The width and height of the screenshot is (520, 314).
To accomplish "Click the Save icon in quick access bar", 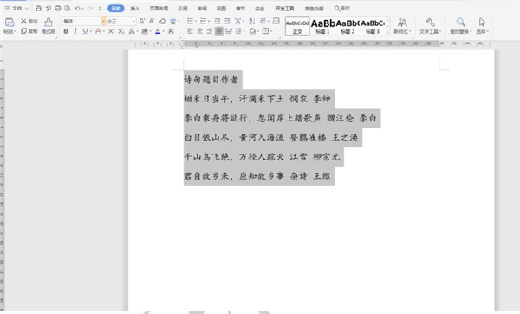I will point(38,9).
